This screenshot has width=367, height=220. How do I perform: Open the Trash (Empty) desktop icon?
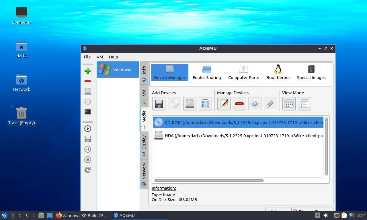[22, 116]
